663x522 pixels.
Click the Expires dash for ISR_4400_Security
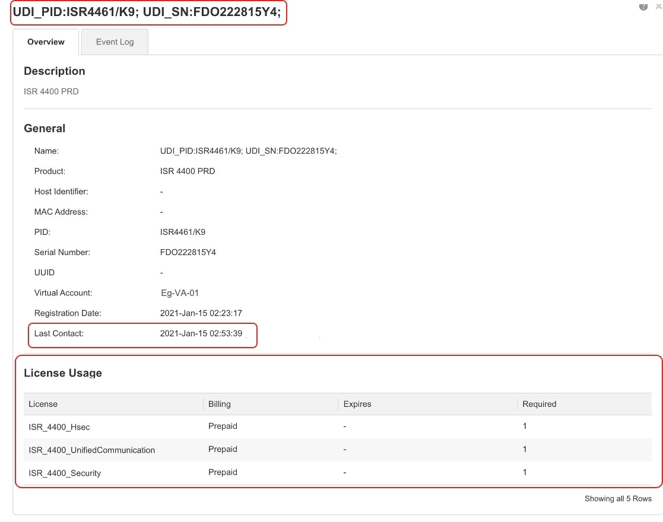tap(345, 473)
